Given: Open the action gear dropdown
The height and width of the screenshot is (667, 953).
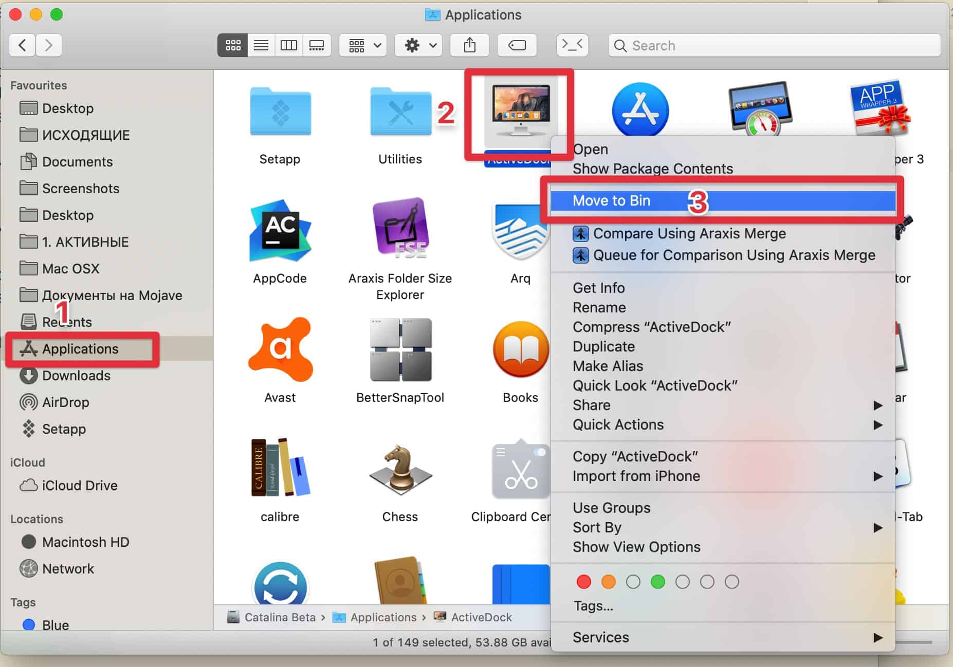Looking at the screenshot, I should click(x=418, y=45).
